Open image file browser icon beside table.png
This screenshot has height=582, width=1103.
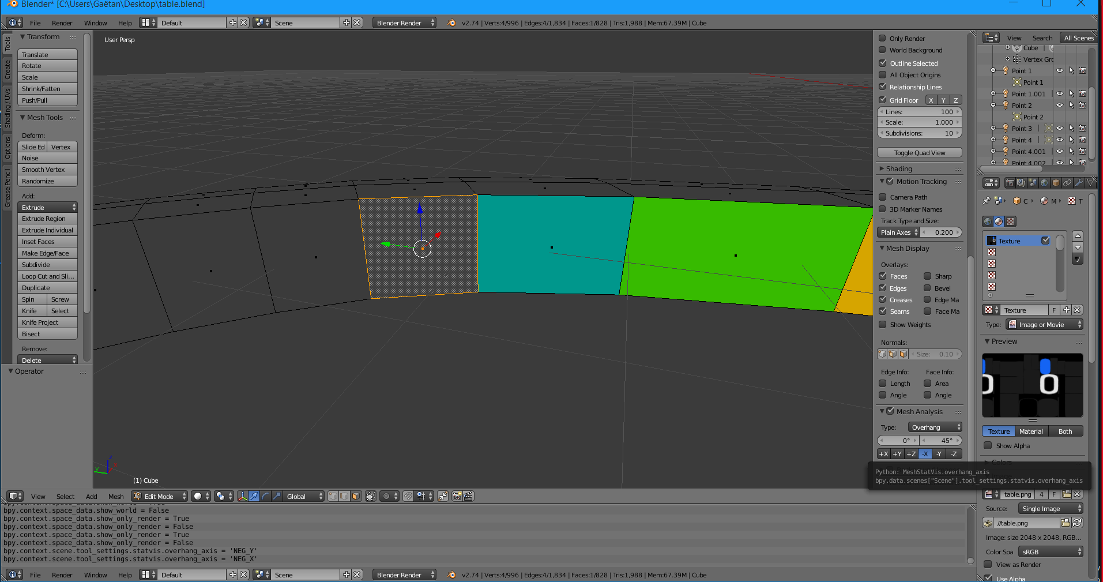click(1066, 494)
